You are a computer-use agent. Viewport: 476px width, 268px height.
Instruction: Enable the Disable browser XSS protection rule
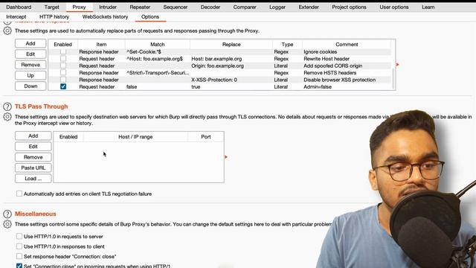click(63, 80)
